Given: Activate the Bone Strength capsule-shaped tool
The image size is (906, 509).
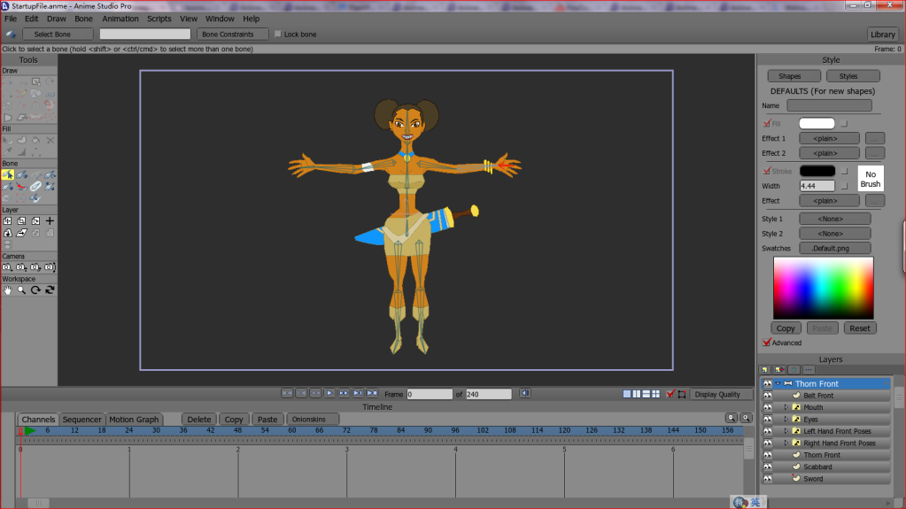Looking at the screenshot, I should coord(35,186).
